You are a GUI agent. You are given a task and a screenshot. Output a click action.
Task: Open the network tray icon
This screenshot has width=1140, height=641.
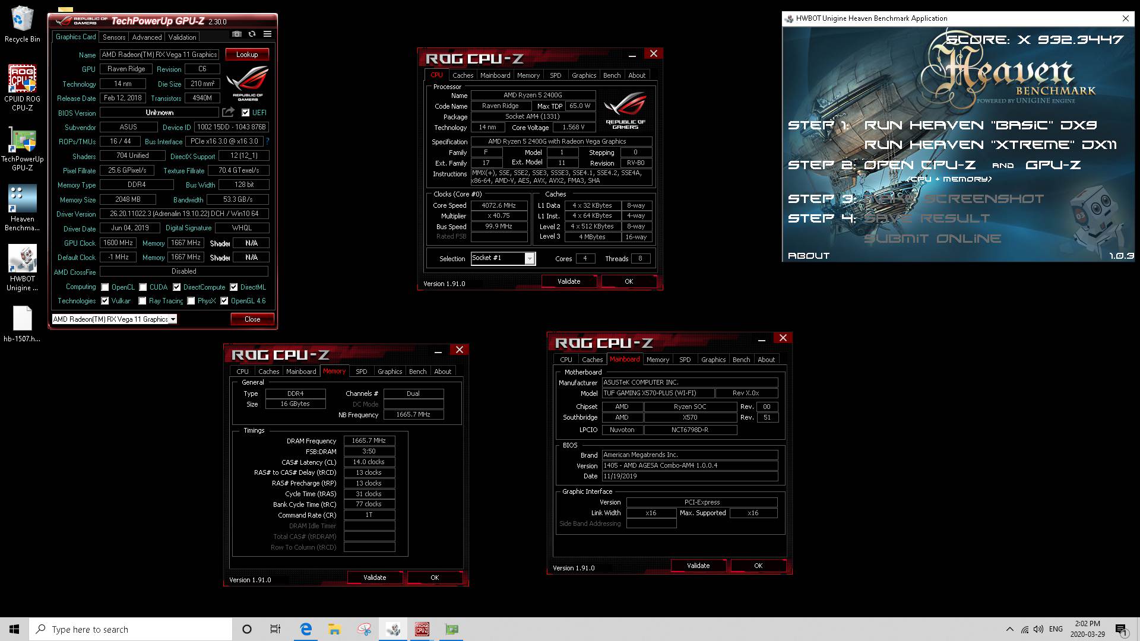(1025, 629)
